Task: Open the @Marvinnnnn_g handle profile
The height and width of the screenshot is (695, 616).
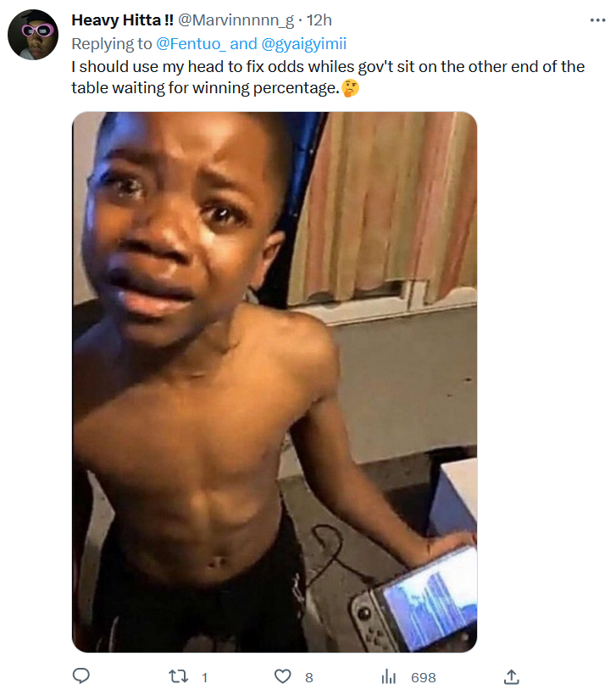Action: tap(236, 20)
